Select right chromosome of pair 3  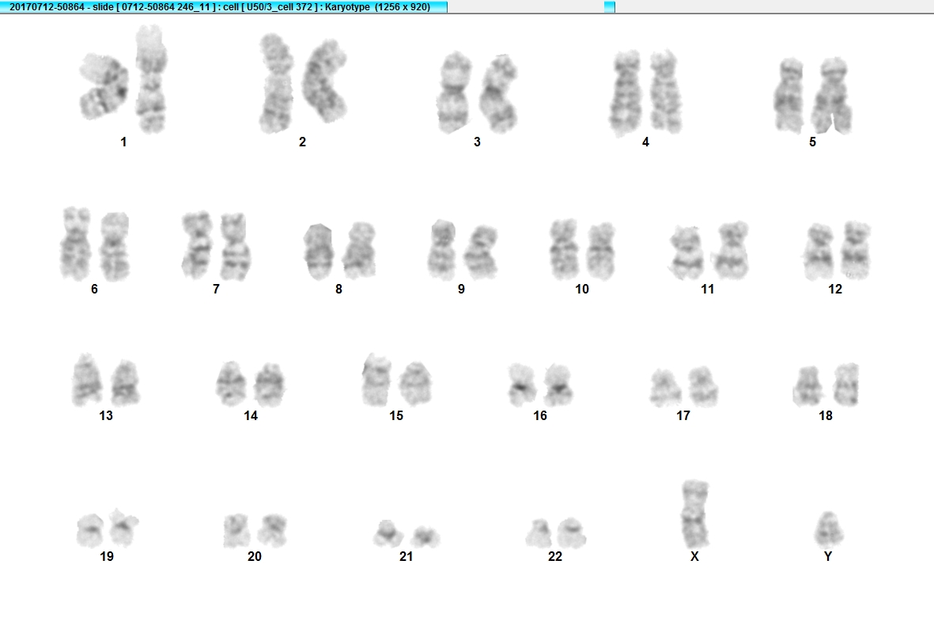[x=498, y=93]
